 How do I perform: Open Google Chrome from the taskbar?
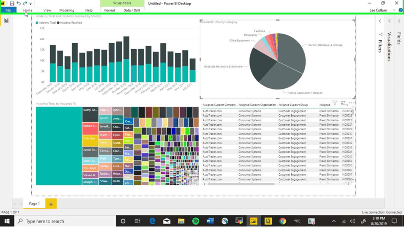tap(283, 222)
